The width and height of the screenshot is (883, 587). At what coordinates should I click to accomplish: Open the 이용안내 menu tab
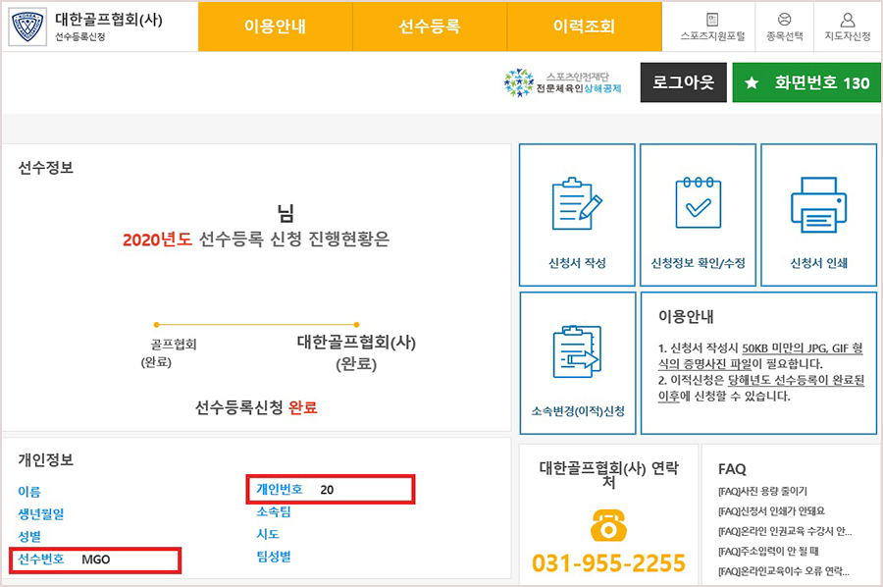(276, 27)
